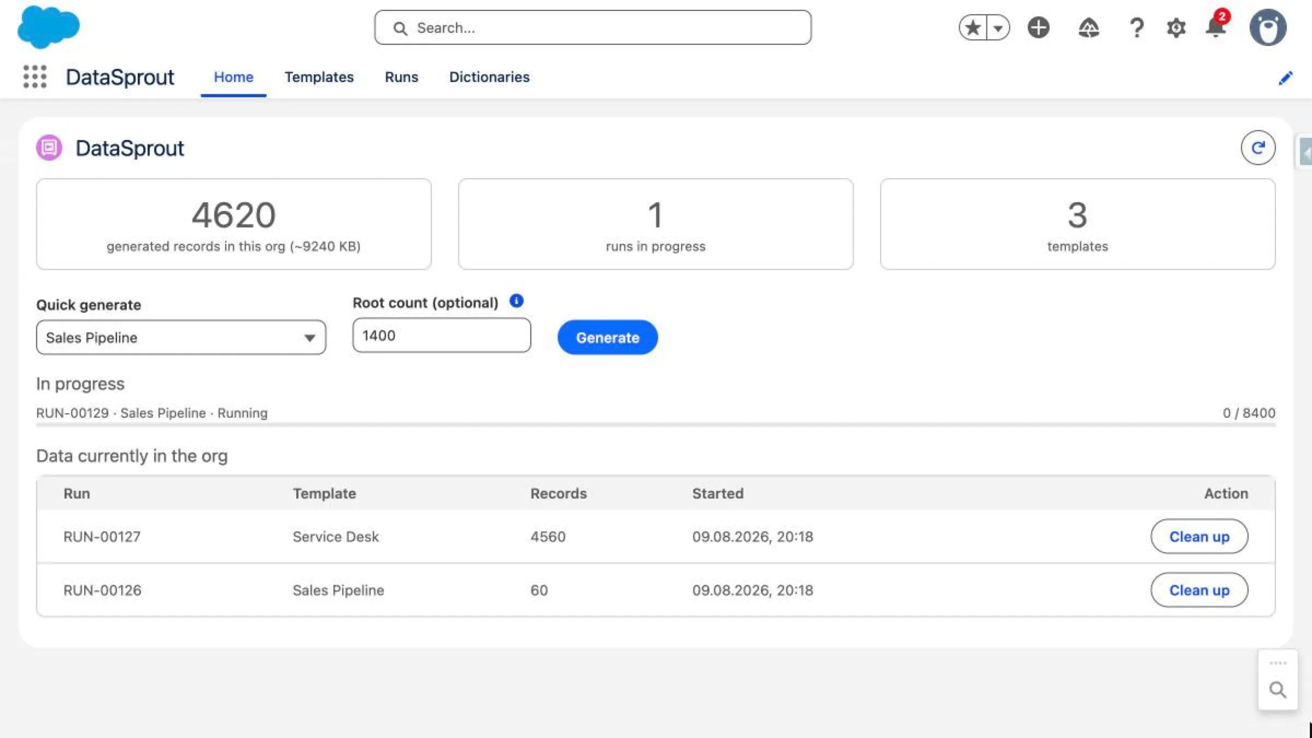The height and width of the screenshot is (738, 1312).
Task: Click the Salesforce cloud logo
Action: click(x=49, y=27)
